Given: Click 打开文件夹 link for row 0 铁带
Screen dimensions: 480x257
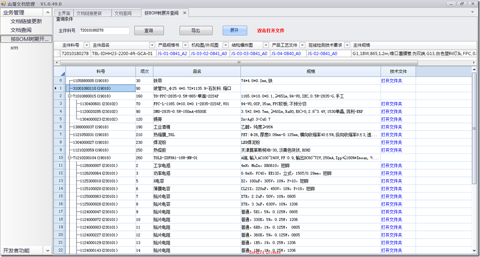Looking at the screenshot, I should [x=391, y=81].
